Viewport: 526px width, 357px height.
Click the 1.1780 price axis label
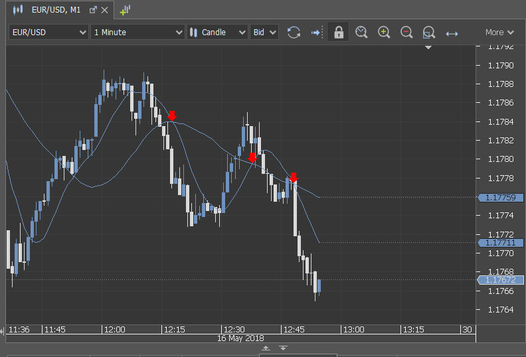pos(501,159)
